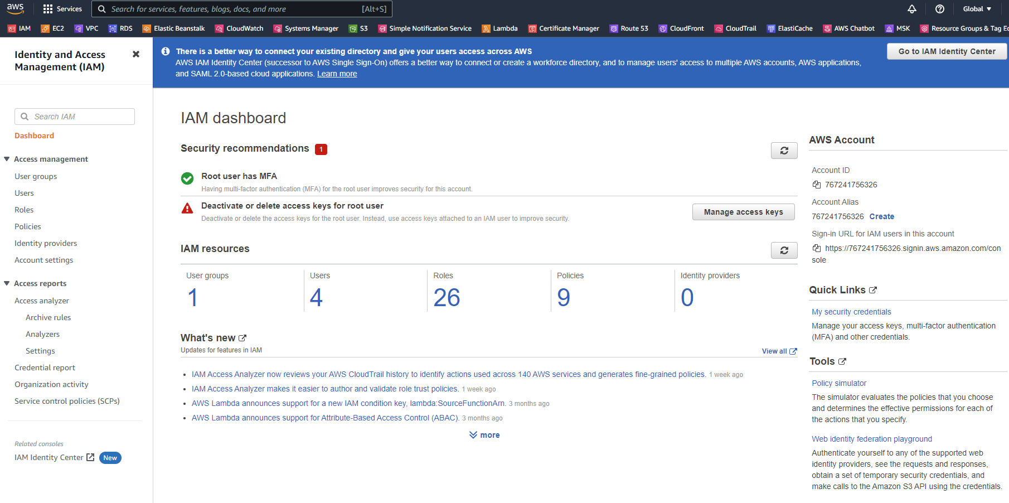Click the Policies count 9

click(564, 297)
